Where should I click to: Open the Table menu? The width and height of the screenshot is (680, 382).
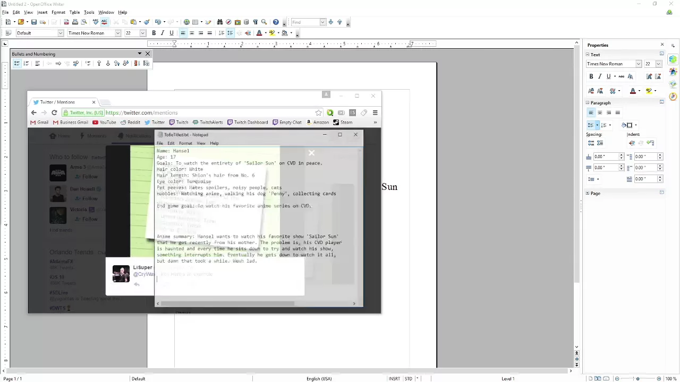74,12
